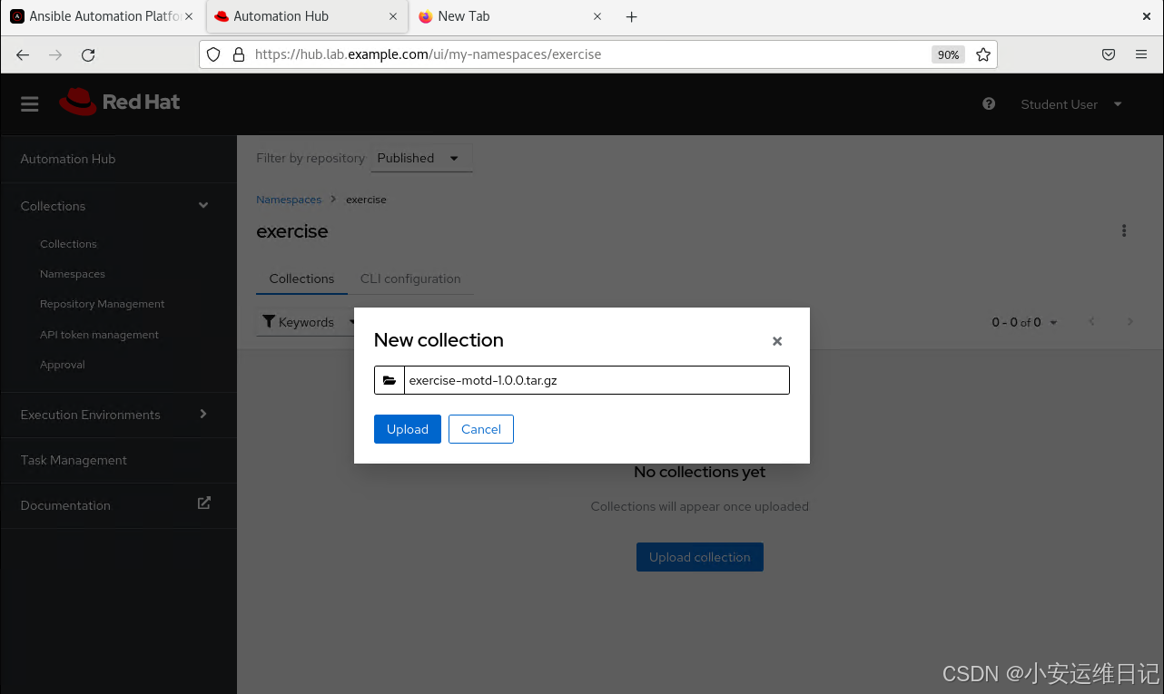Click the exercise-motd-1.0.0.tar.gz file field
Image resolution: width=1164 pixels, height=694 pixels.
tap(597, 380)
